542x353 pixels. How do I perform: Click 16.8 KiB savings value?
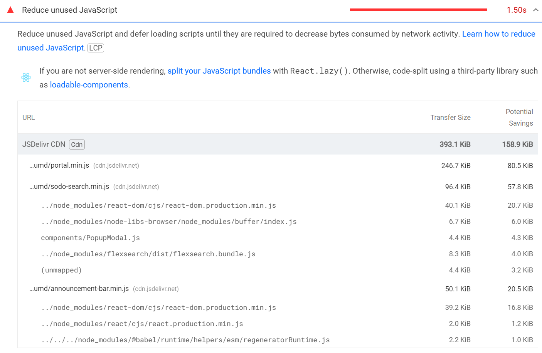click(x=520, y=308)
